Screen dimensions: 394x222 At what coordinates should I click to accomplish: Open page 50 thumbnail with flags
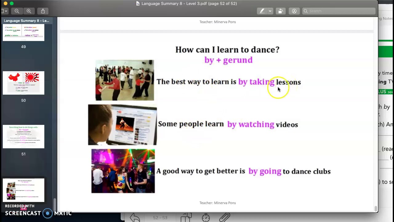click(x=23, y=83)
